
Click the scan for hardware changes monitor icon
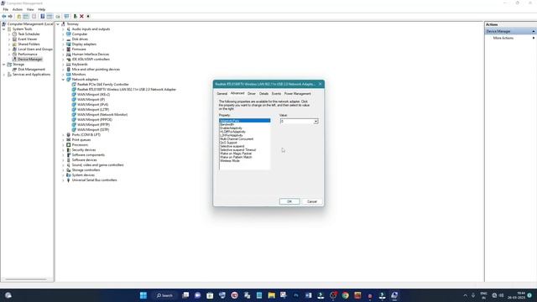[66, 17]
